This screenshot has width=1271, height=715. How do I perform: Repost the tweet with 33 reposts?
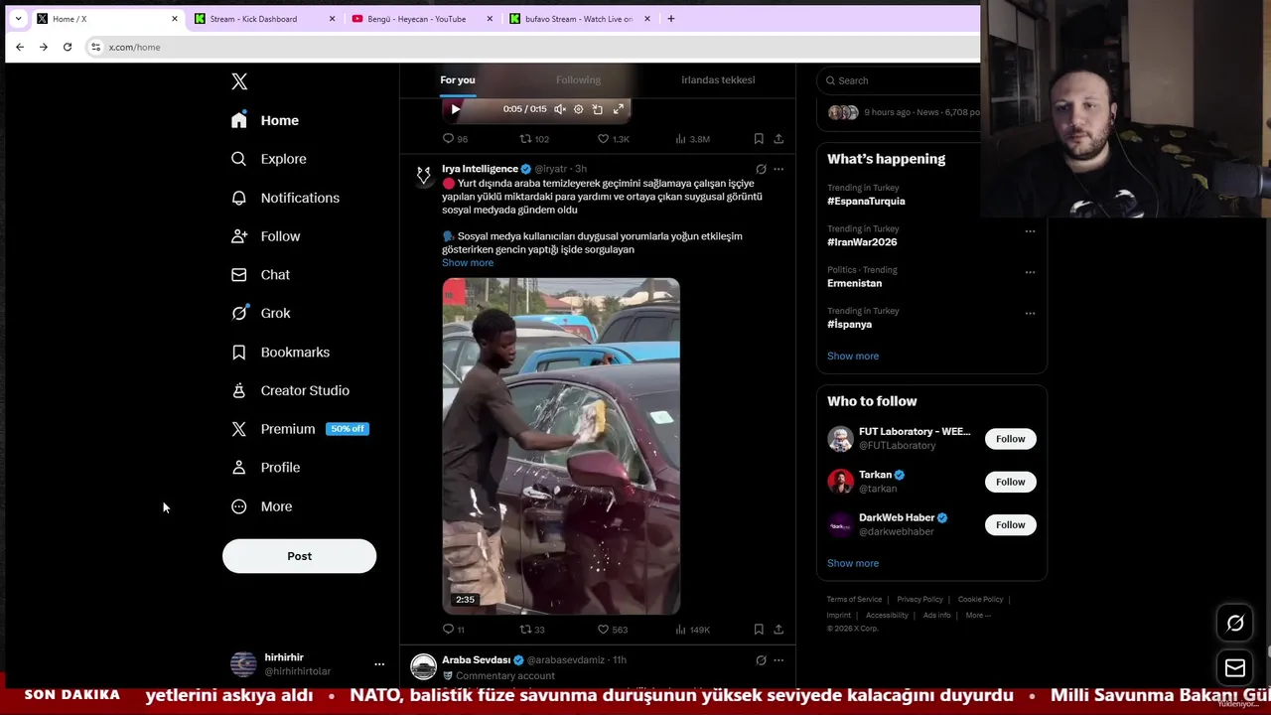point(532,630)
